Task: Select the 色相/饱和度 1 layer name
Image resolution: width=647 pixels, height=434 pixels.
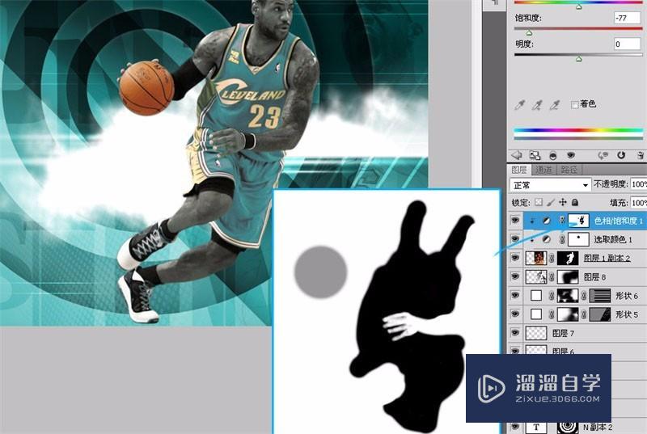Action: point(618,221)
